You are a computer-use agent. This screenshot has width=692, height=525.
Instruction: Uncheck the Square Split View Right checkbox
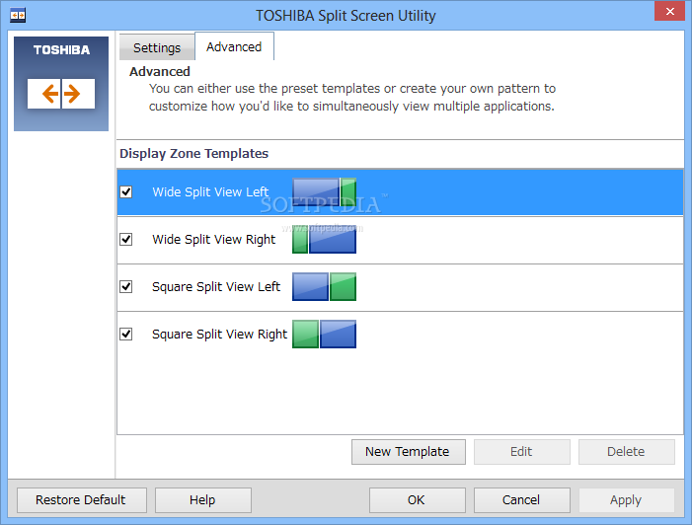(126, 334)
